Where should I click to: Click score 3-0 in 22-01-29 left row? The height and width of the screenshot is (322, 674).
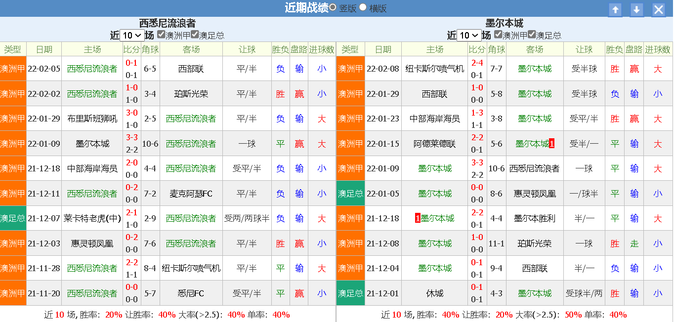coord(131,113)
